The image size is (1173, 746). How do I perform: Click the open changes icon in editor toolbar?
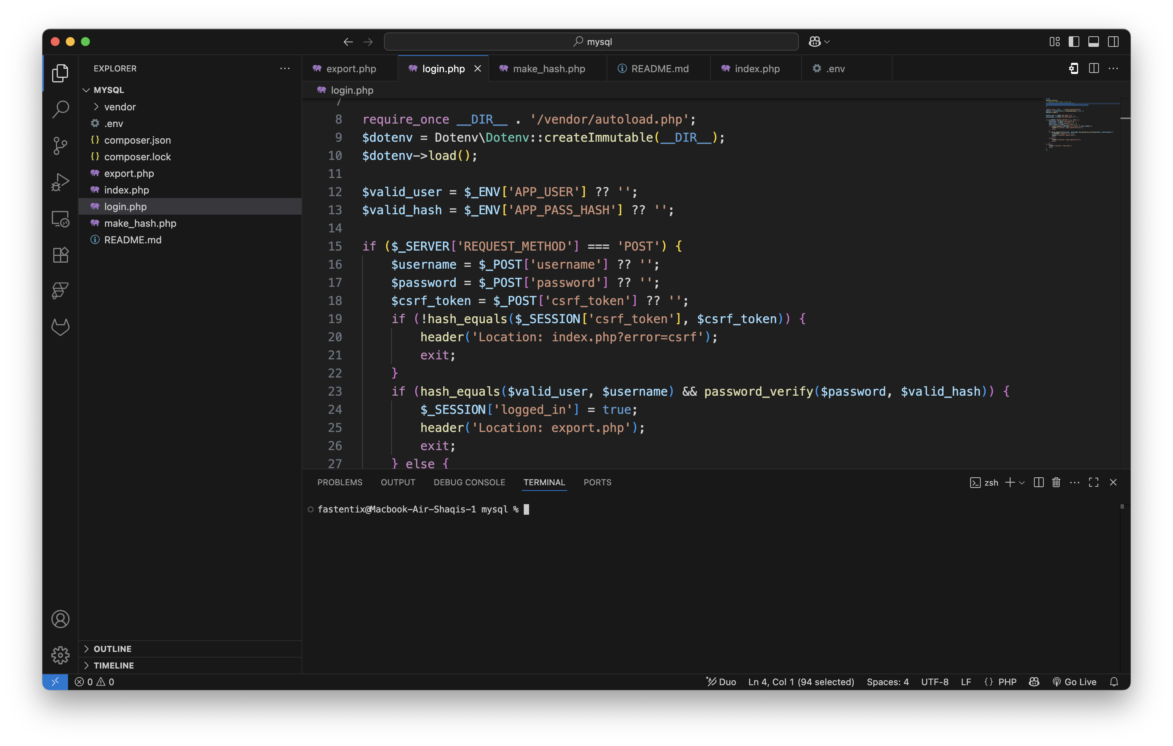pyautogui.click(x=1074, y=68)
